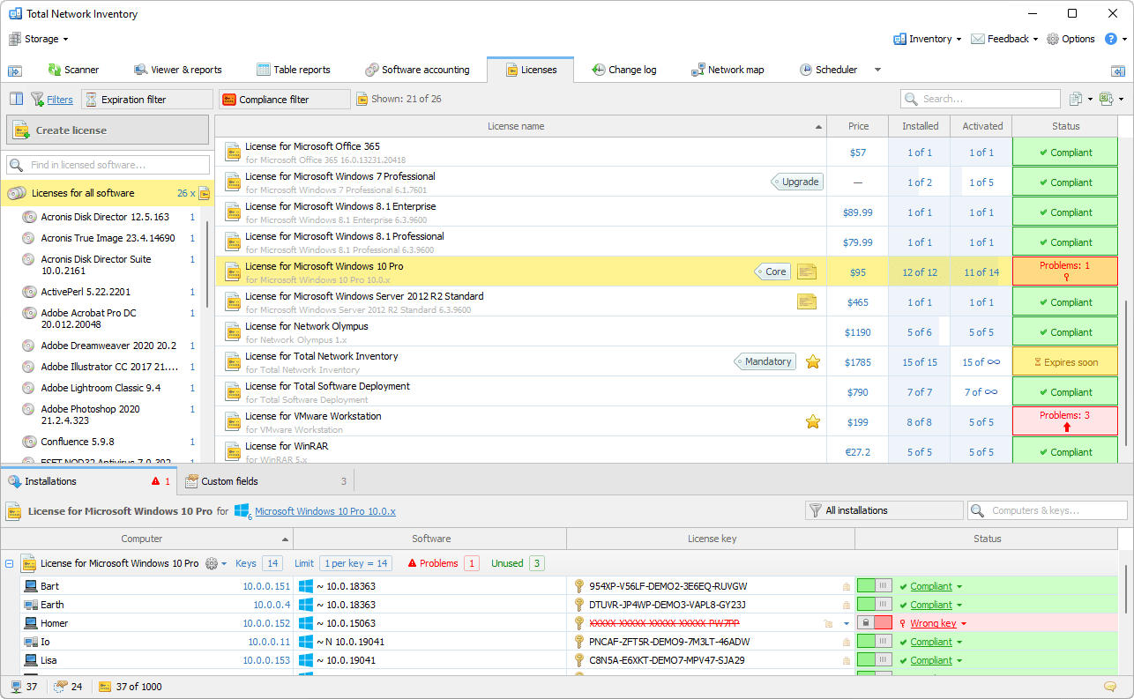The height and width of the screenshot is (699, 1134).
Task: Open the Filters link
Action: tap(60, 100)
